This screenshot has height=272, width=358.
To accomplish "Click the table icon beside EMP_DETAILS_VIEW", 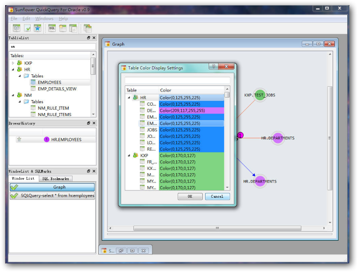I will tap(33, 89).
